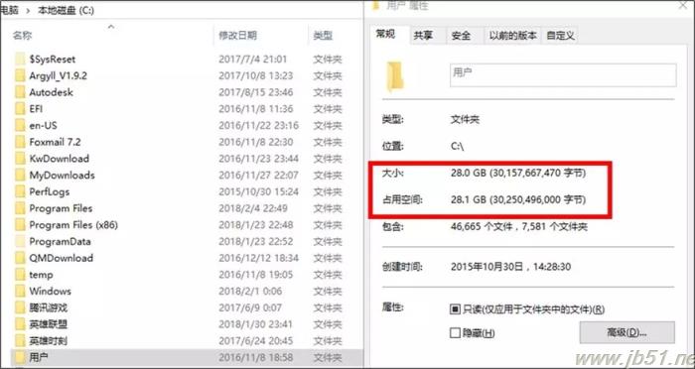This screenshot has height=369, width=695.
Task: Open the 以前的版本 tab
Action: click(x=513, y=36)
